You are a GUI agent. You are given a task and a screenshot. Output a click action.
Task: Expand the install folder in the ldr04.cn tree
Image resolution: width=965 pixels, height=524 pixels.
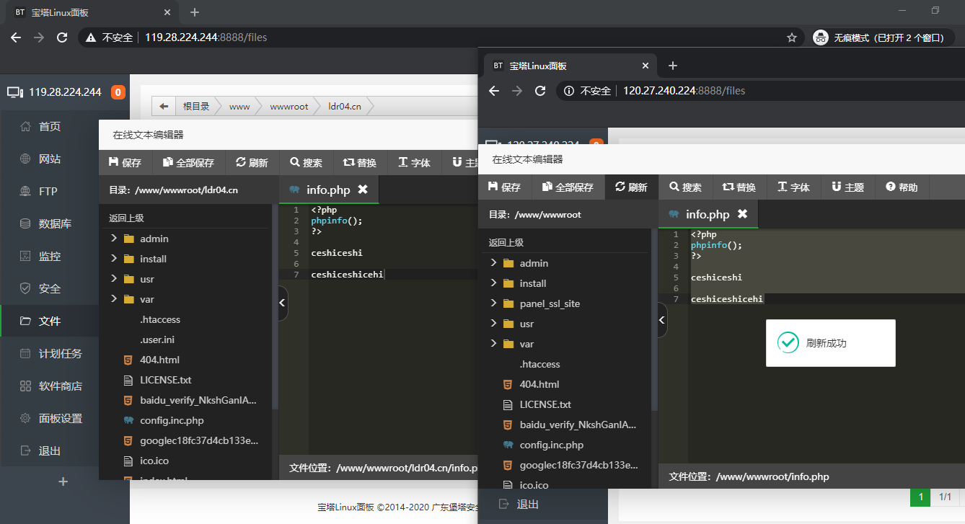pyautogui.click(x=114, y=259)
